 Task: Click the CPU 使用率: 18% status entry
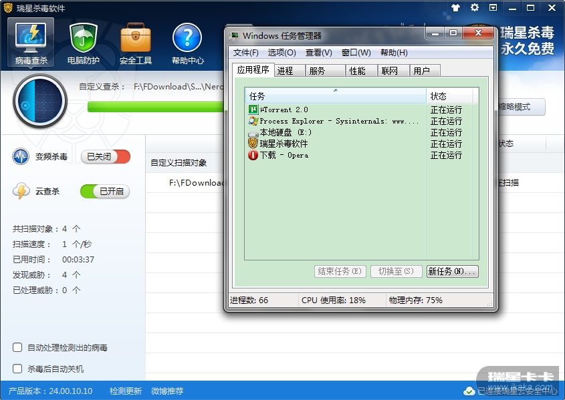[x=333, y=300]
